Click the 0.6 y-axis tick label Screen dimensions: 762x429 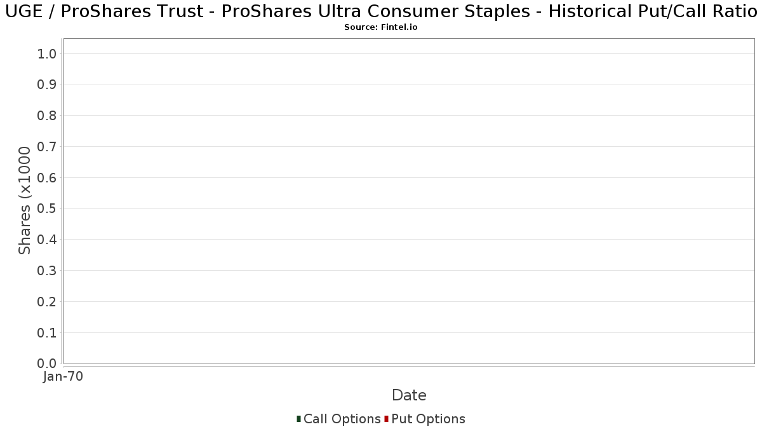pyautogui.click(x=47, y=177)
